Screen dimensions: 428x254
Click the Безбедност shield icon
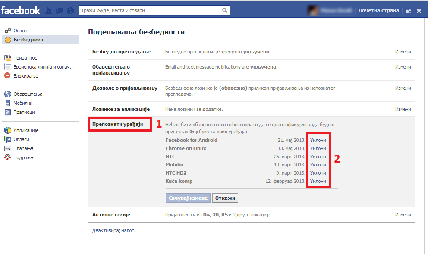click(8, 40)
